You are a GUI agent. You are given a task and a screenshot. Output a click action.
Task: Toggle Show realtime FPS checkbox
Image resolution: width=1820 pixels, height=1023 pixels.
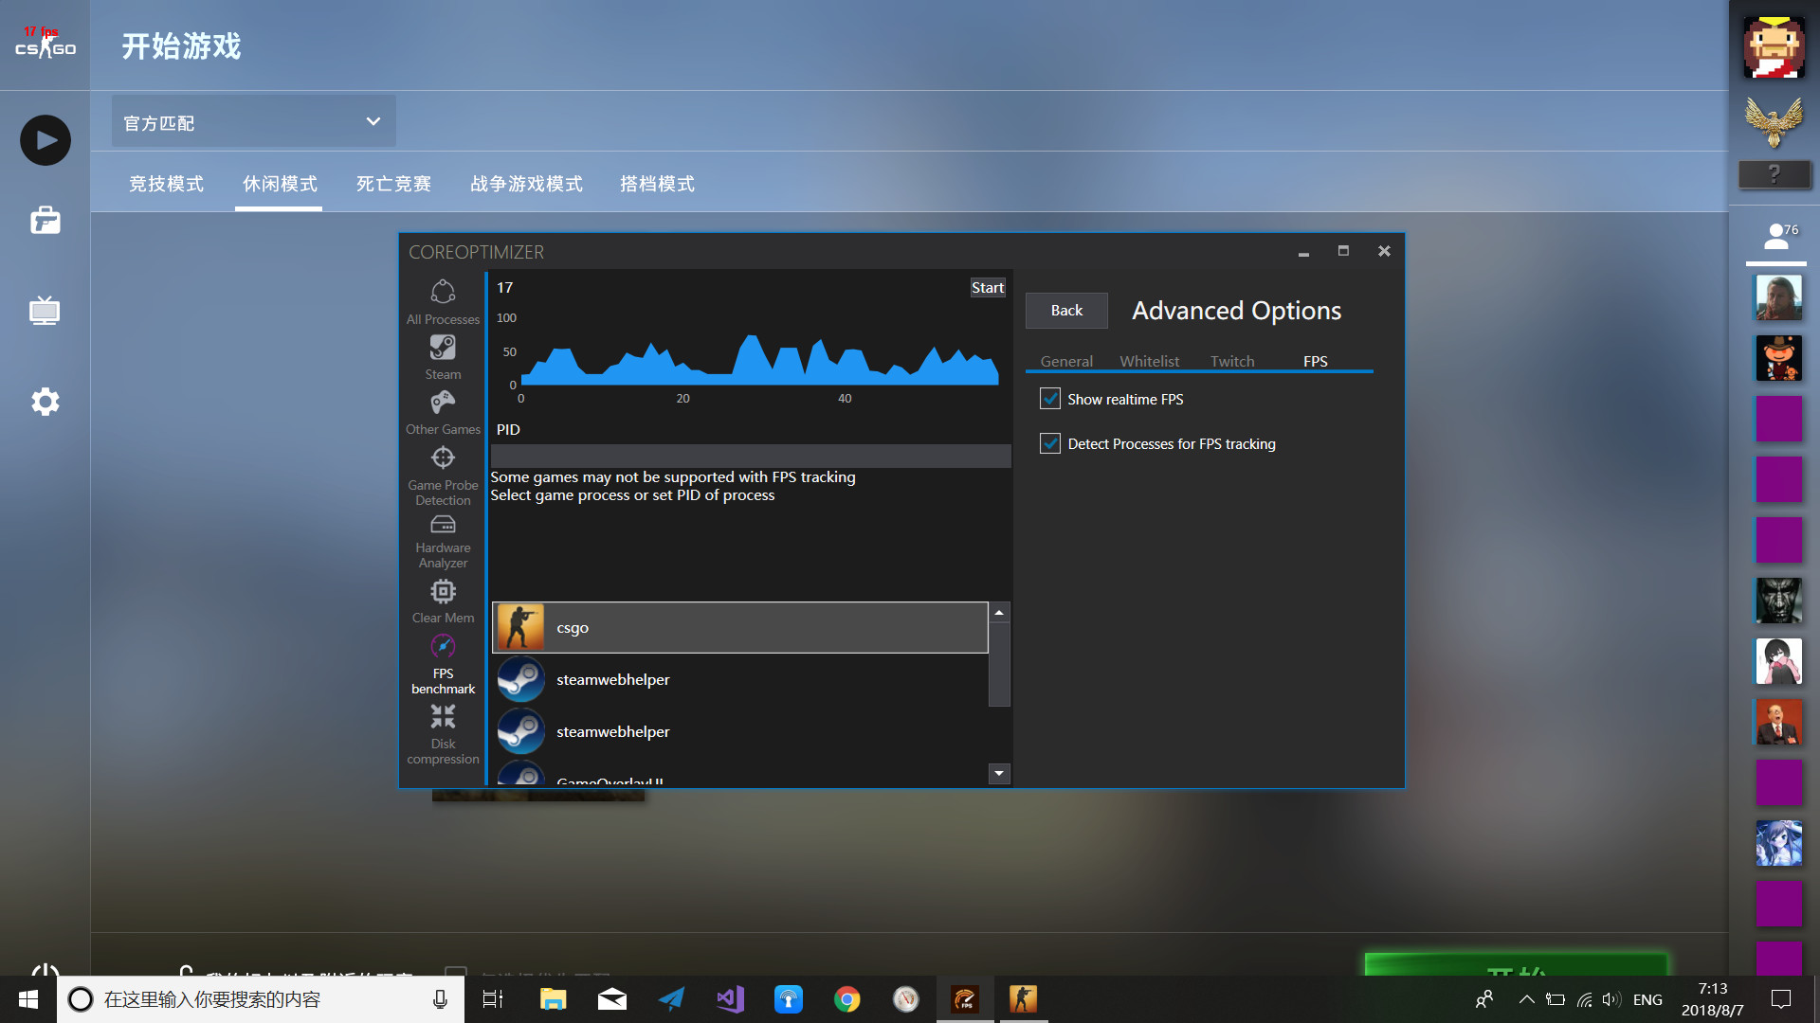(x=1050, y=399)
